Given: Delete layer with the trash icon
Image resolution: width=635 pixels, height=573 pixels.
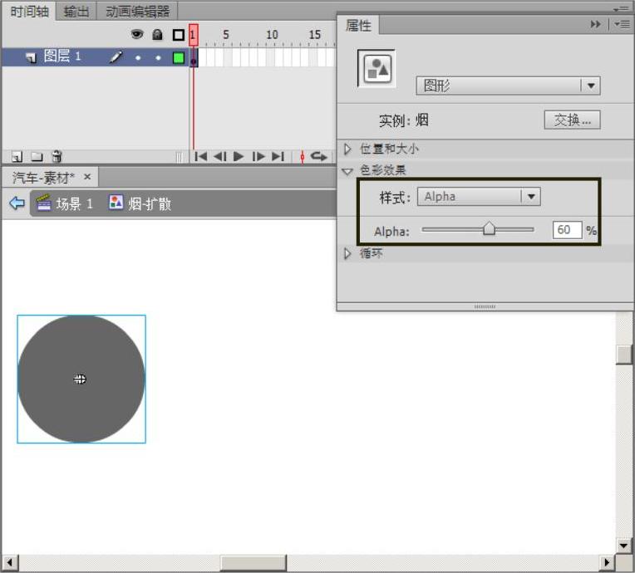Looking at the screenshot, I should point(57,156).
